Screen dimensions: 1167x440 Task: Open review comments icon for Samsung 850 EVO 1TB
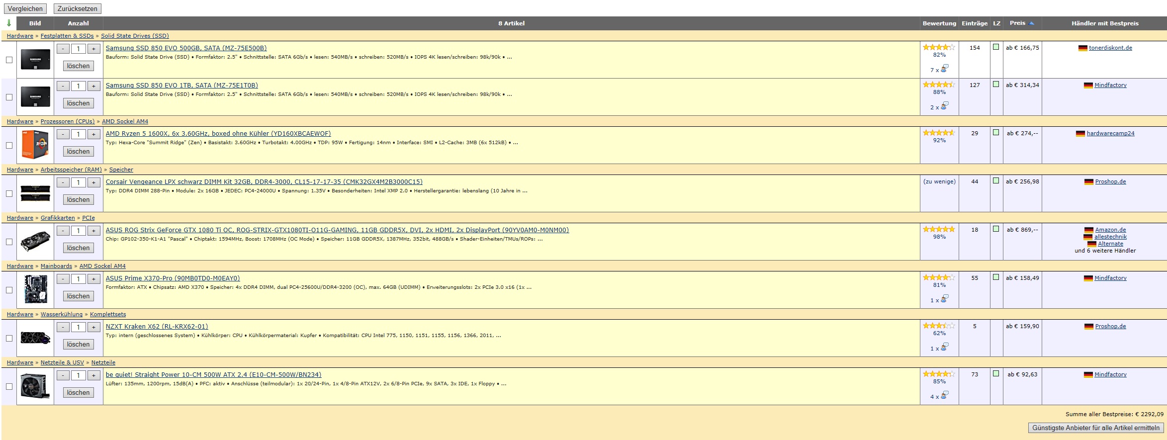(x=945, y=105)
